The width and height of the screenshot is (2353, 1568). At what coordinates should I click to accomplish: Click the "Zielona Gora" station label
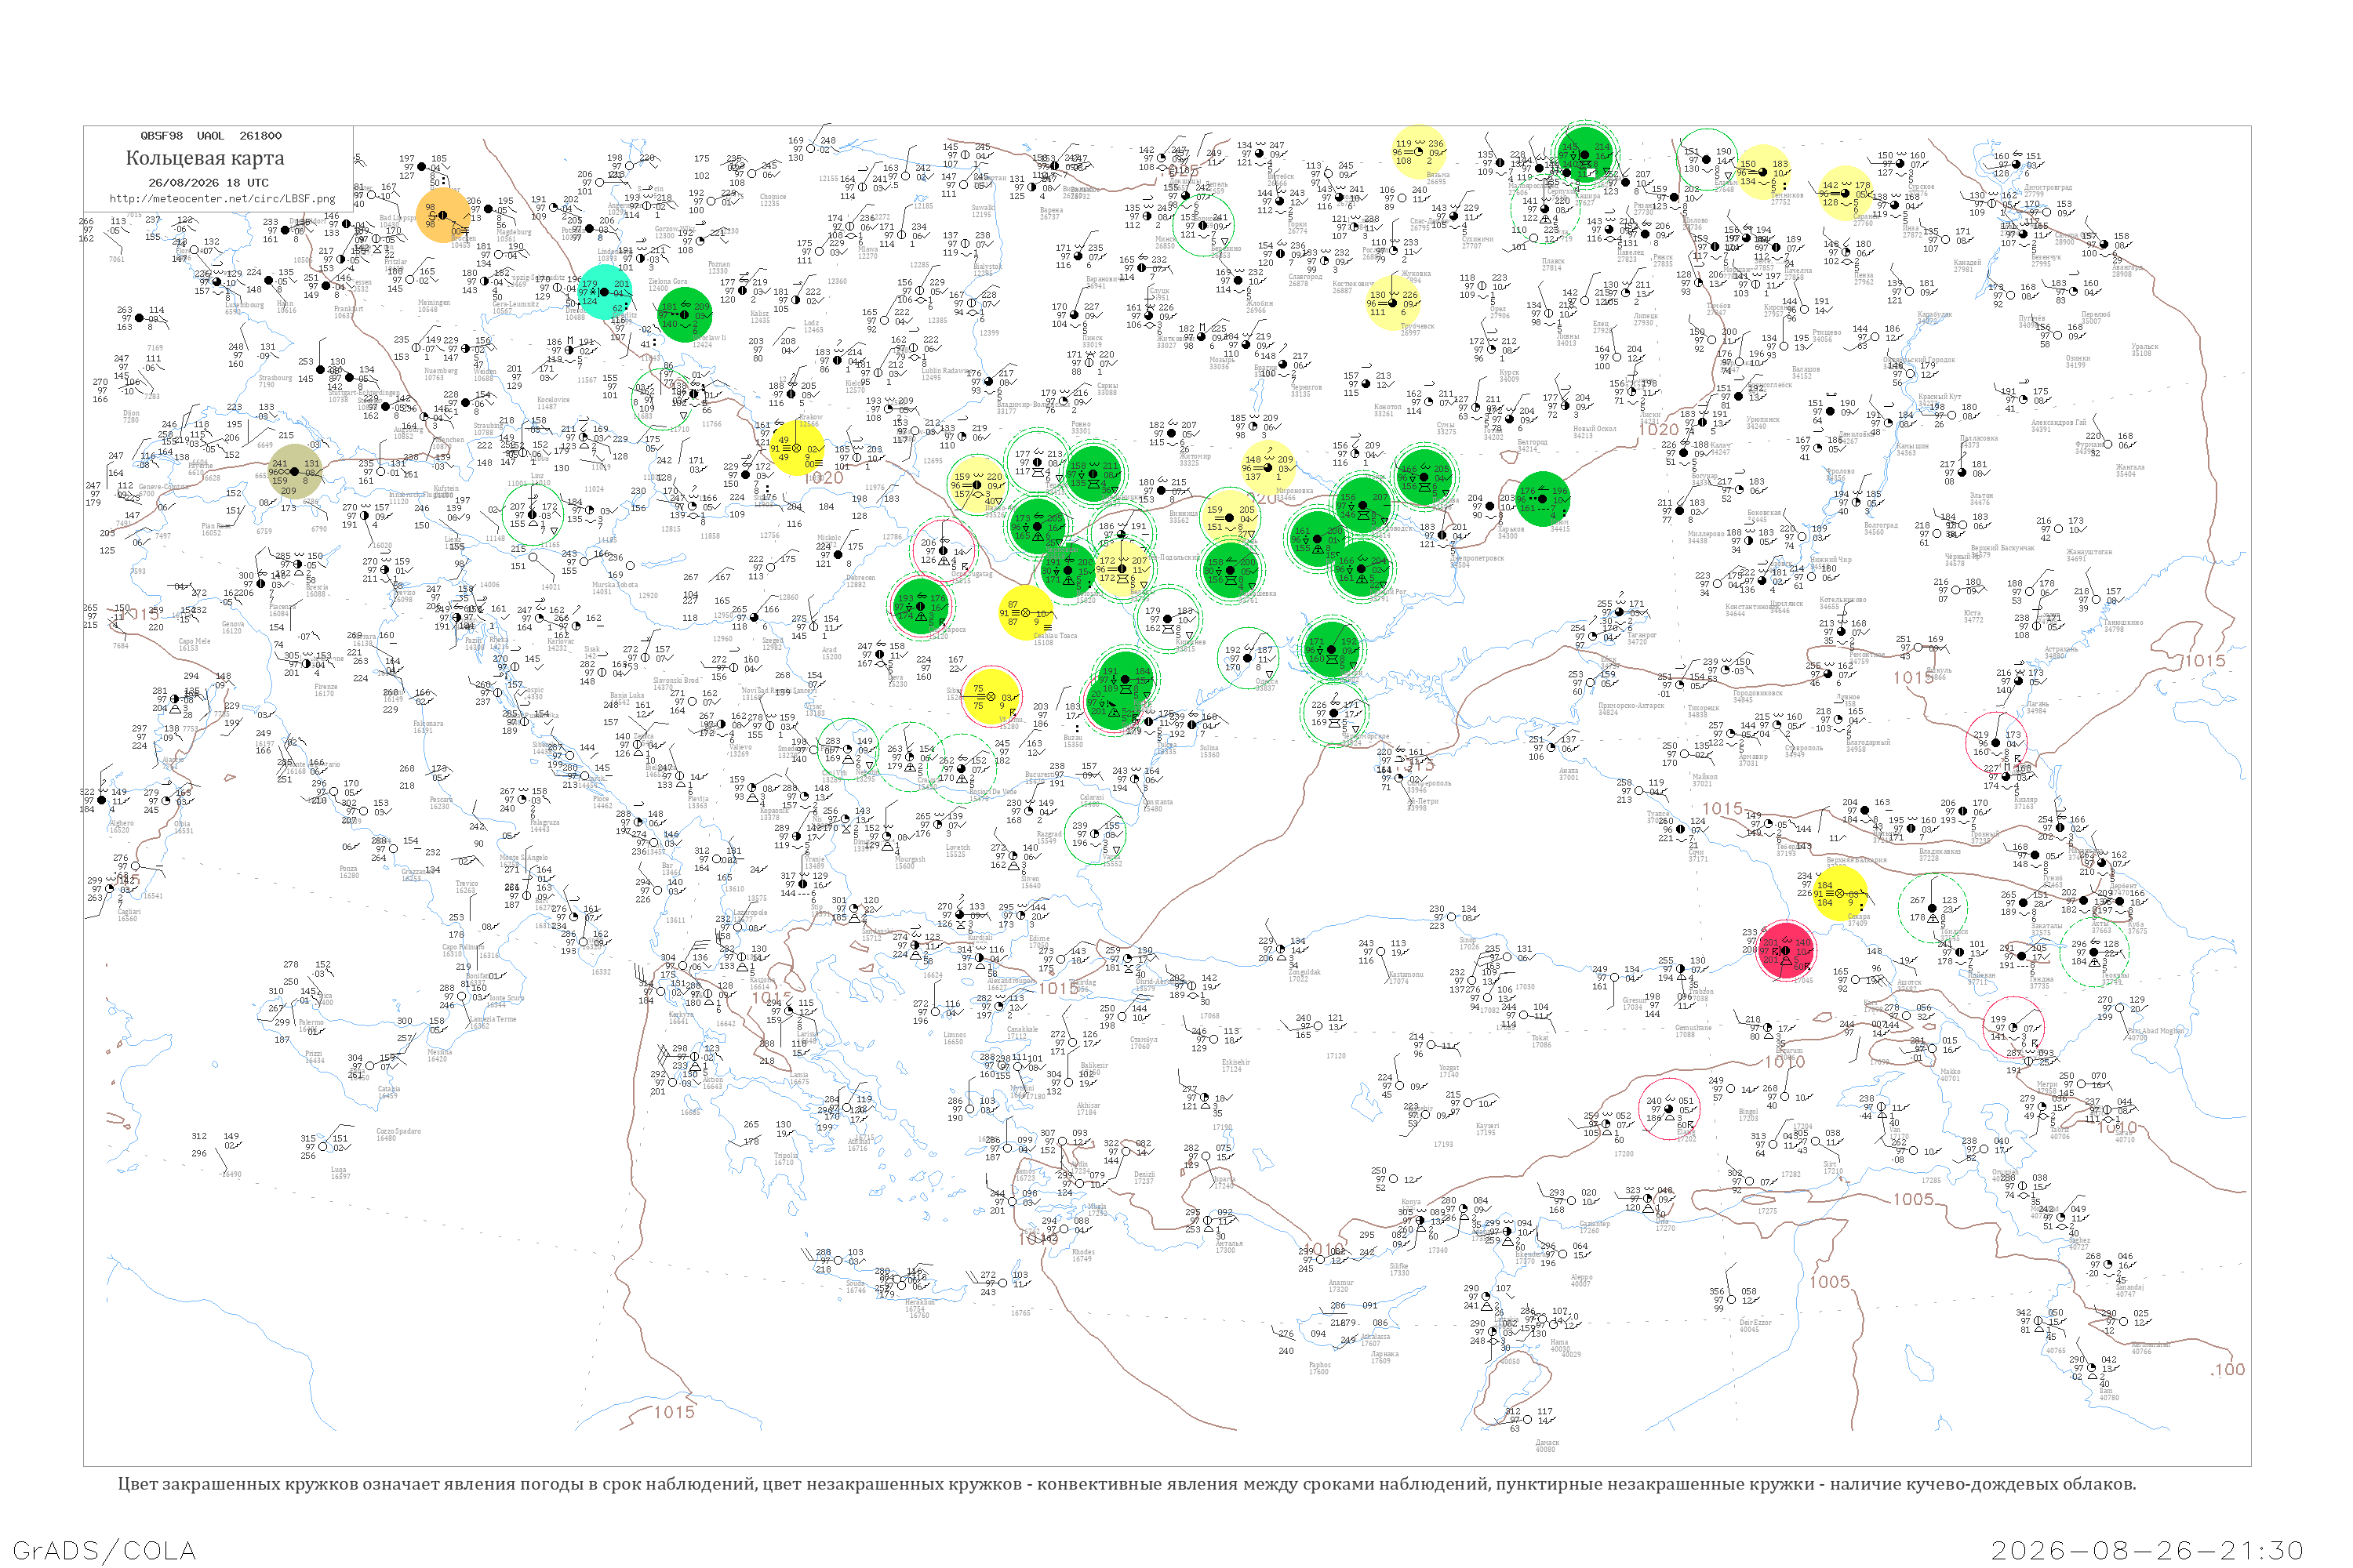(668, 282)
